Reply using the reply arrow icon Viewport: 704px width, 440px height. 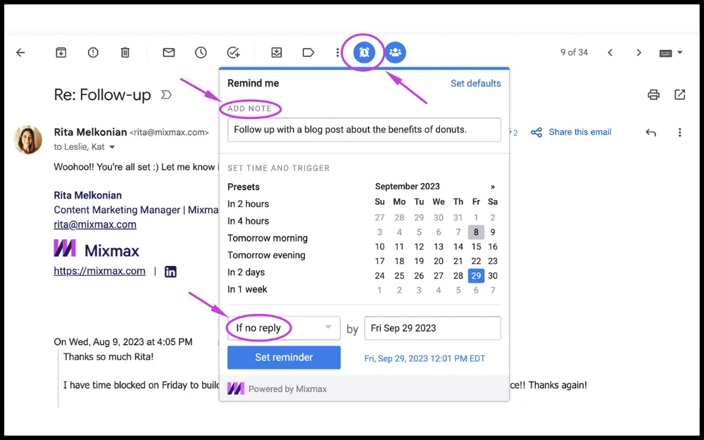coord(651,132)
